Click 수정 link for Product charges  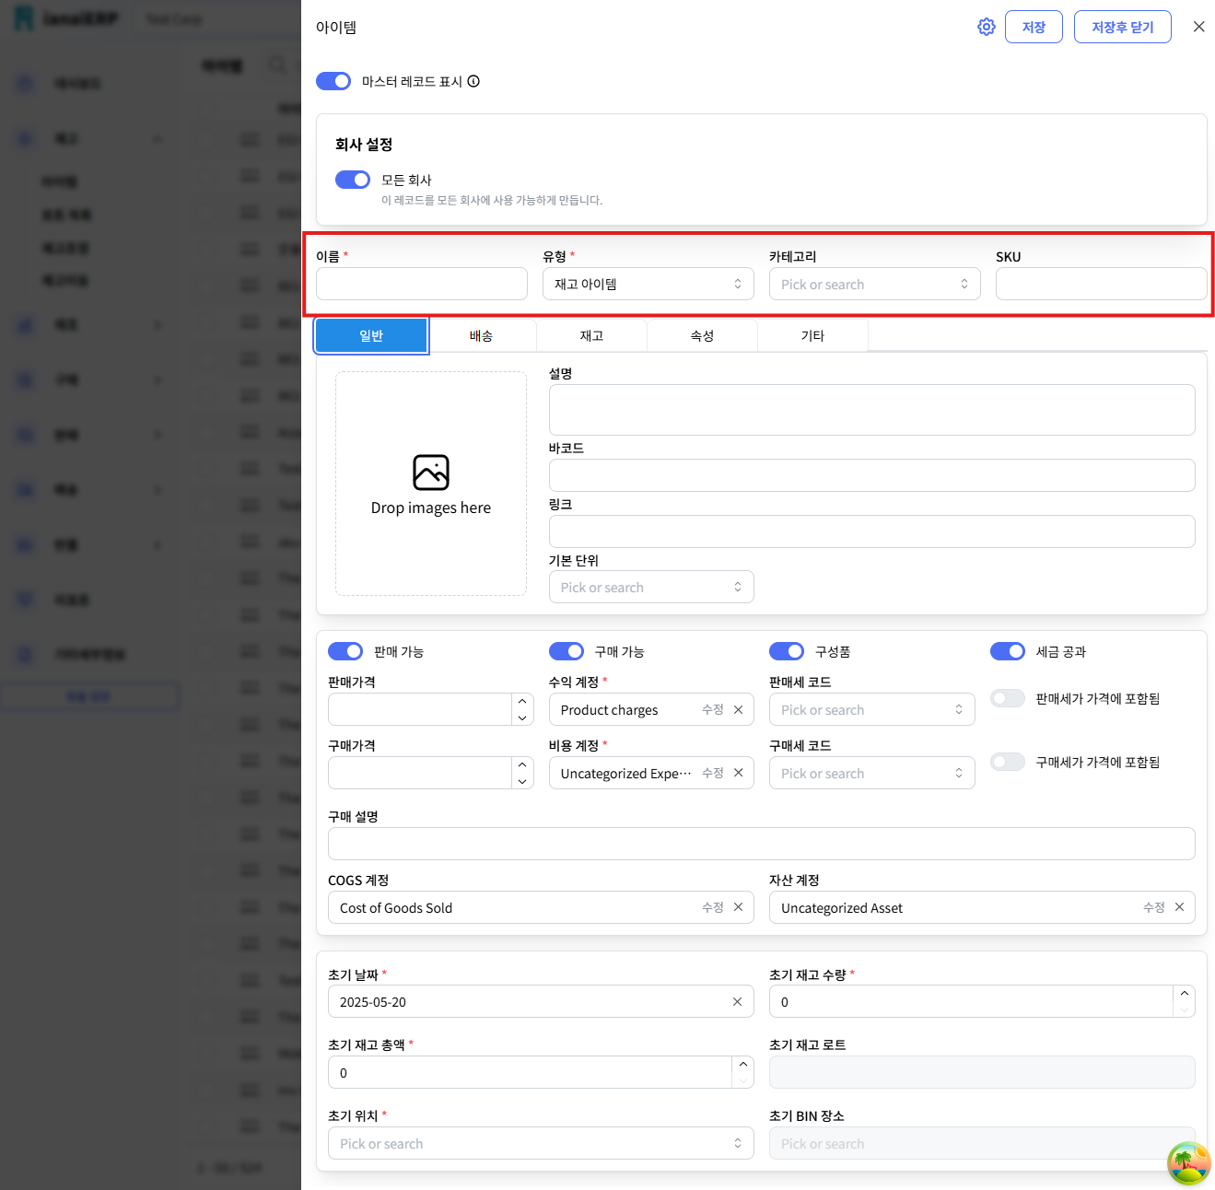click(x=713, y=709)
